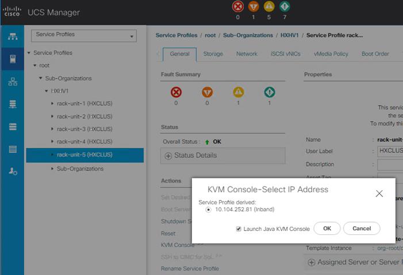
Task: Click User Label input field
Action: pos(390,151)
